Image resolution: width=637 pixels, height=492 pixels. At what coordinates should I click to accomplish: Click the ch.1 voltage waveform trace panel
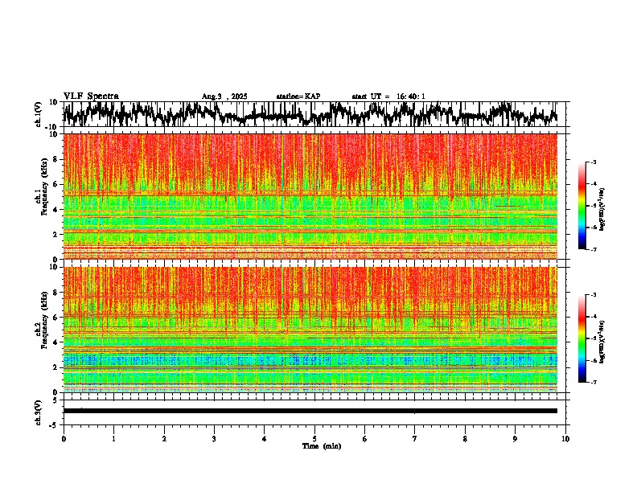click(314, 114)
